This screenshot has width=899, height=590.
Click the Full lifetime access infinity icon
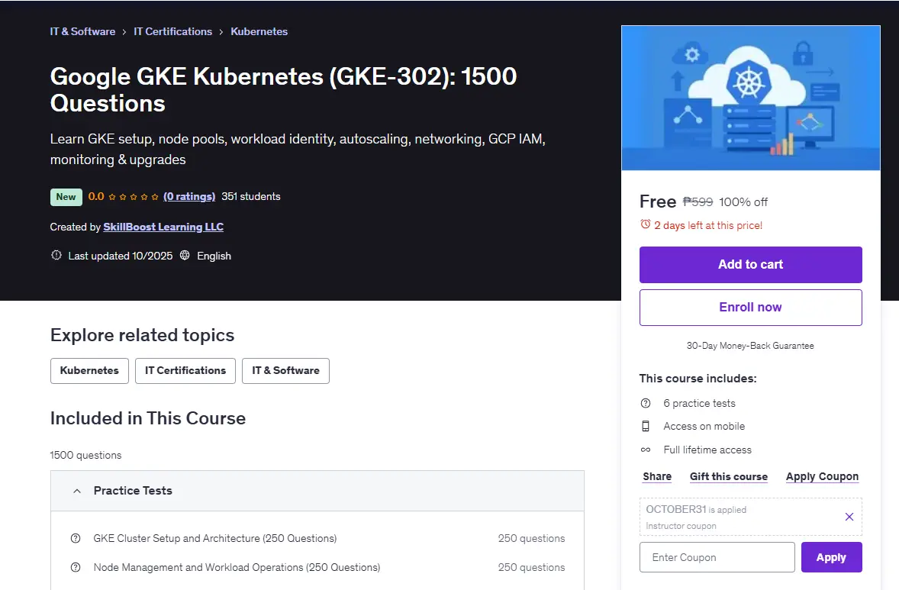click(646, 450)
